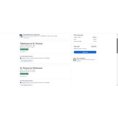This screenshot has height=118, width=118.
Task: Click the Taxes and fees info icon
Action: 81,41
